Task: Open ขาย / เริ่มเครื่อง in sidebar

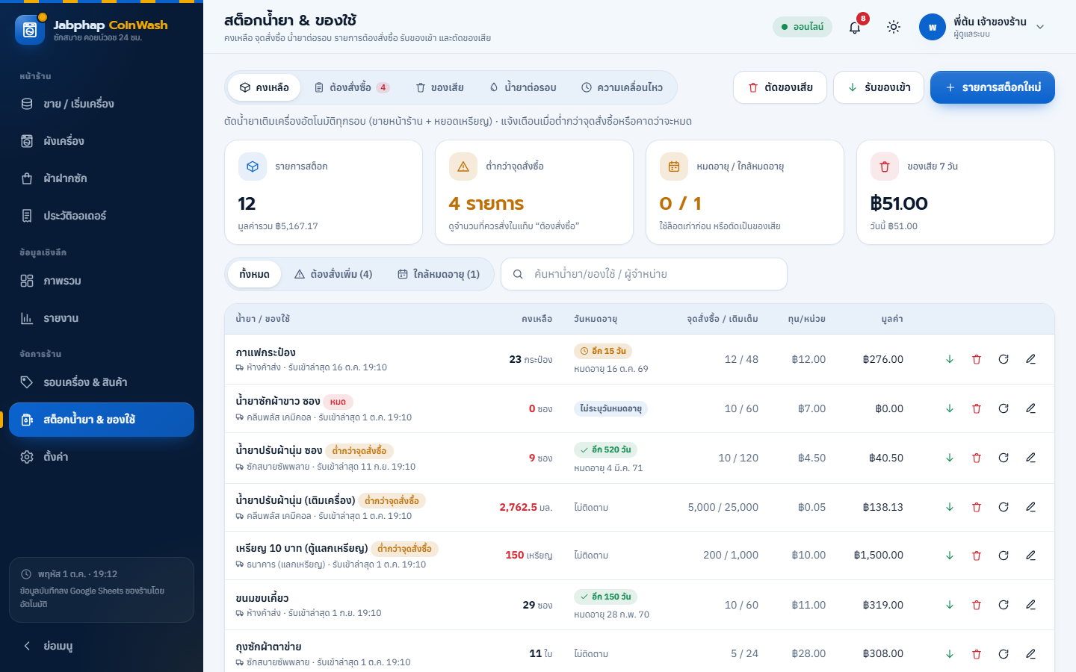Action: (102, 104)
